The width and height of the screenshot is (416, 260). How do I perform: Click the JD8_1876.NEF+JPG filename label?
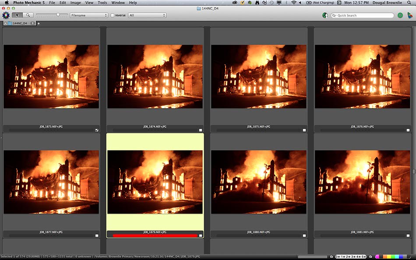(x=362, y=126)
